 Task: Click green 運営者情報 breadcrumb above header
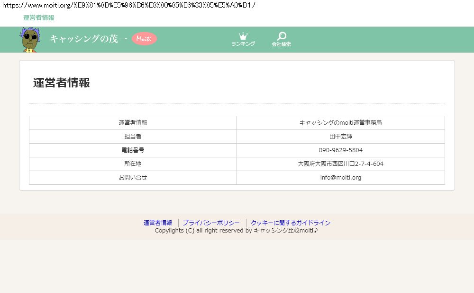(39, 18)
